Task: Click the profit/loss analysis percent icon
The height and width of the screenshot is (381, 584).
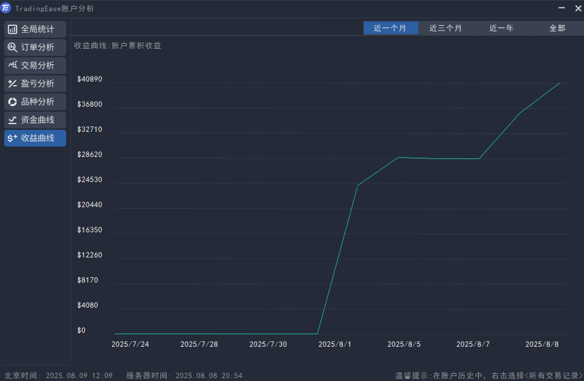Action: (13, 84)
